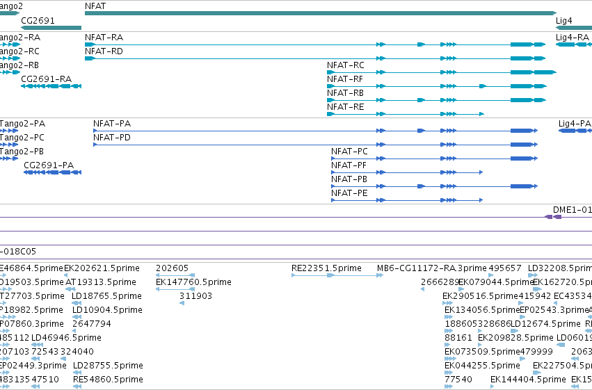Image resolution: width=592 pixels, height=390 pixels.
Task: Open the CG2691-PA protein label
Action: (49, 165)
